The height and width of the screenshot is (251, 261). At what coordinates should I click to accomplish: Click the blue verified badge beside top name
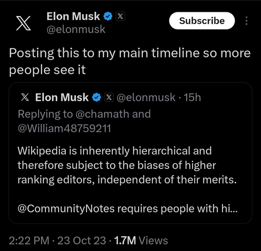click(x=108, y=17)
